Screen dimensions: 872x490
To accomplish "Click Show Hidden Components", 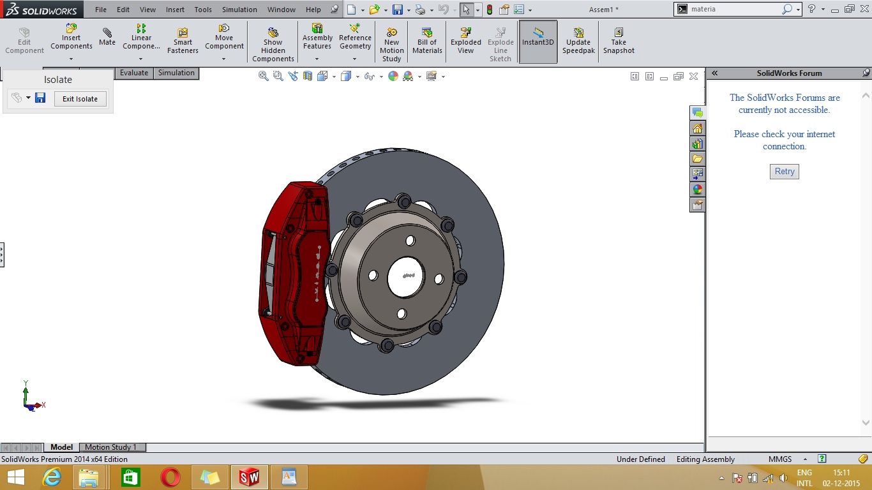I will [x=273, y=45].
